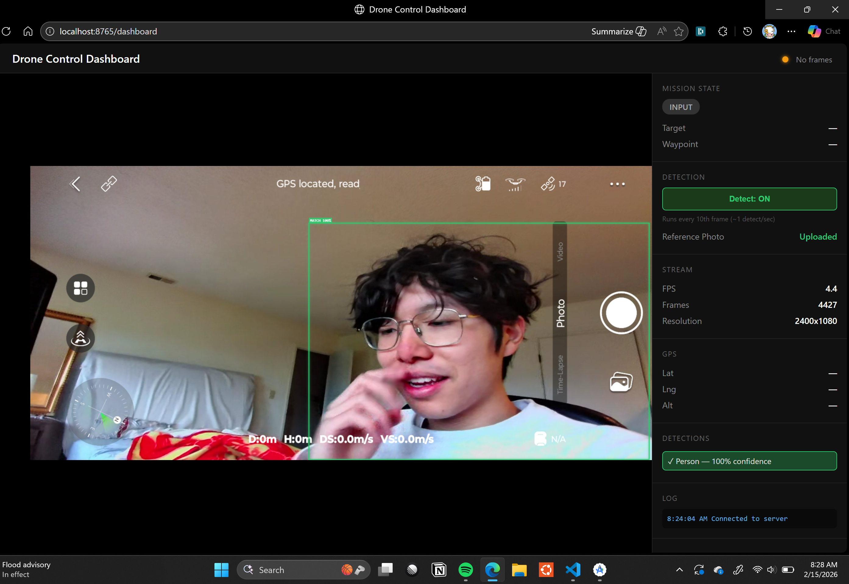
Task: Show hidden system tray icons
Action: (x=679, y=569)
